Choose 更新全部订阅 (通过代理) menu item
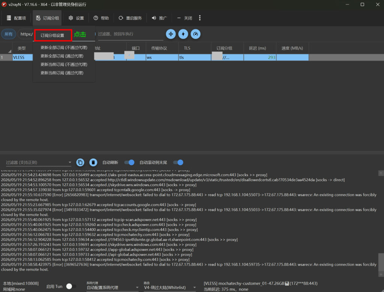Screen dimensions: 384x292 [x=62, y=56]
